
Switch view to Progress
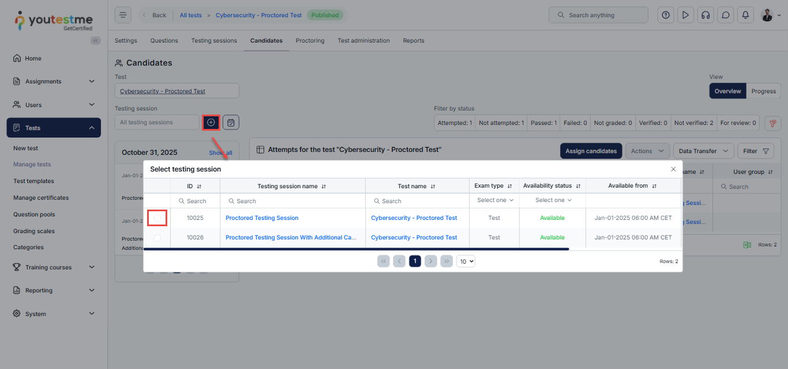coord(763,91)
